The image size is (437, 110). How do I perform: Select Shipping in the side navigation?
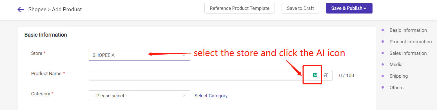pos(398,76)
